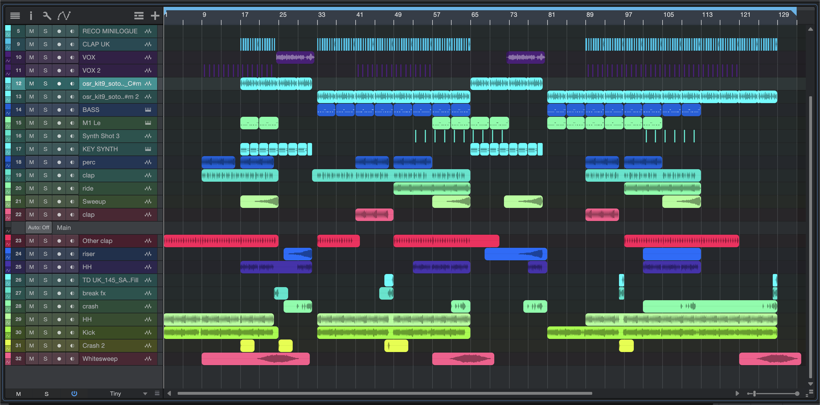Mute the perc track
This screenshot has height=405, width=820.
(32, 162)
